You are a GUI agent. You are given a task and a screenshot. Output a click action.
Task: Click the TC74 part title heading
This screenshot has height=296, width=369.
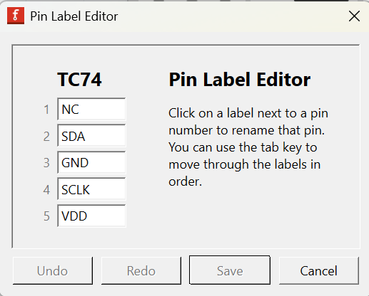(79, 79)
